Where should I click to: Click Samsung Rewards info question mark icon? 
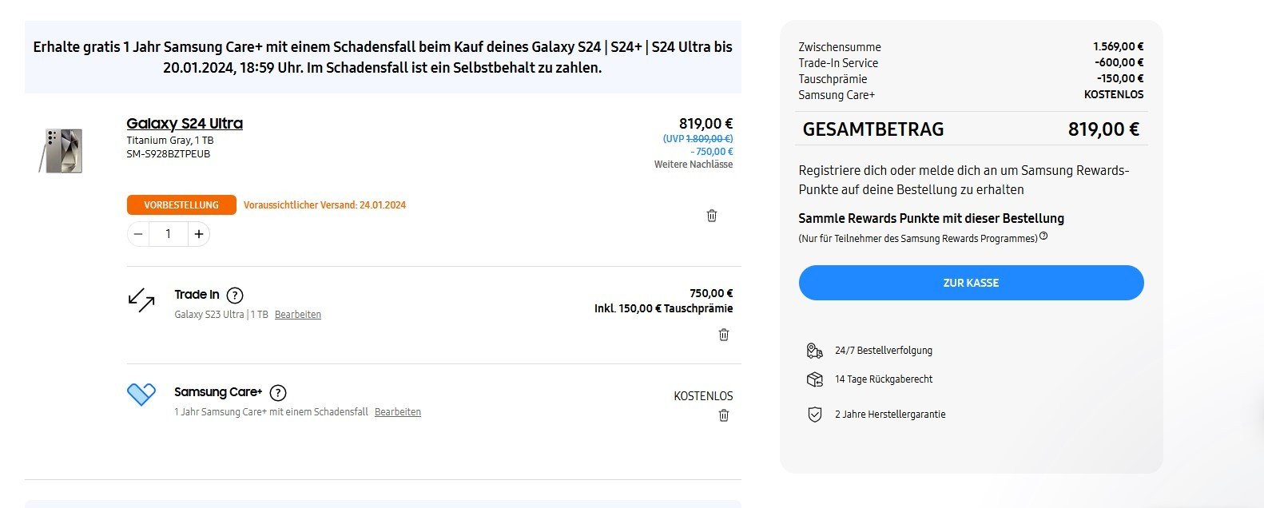pyautogui.click(x=1043, y=236)
